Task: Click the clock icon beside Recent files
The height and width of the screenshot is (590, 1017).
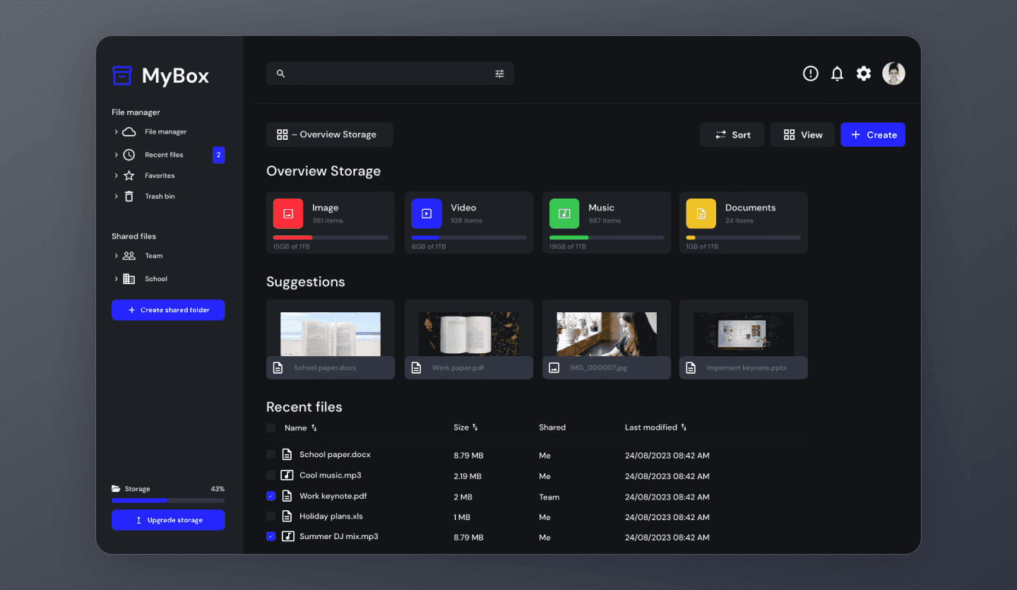Action: (129, 155)
